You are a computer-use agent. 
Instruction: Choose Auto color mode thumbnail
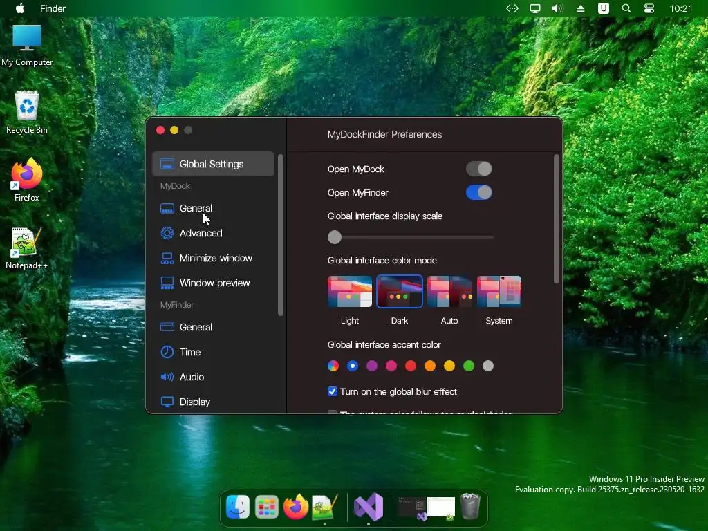click(449, 292)
